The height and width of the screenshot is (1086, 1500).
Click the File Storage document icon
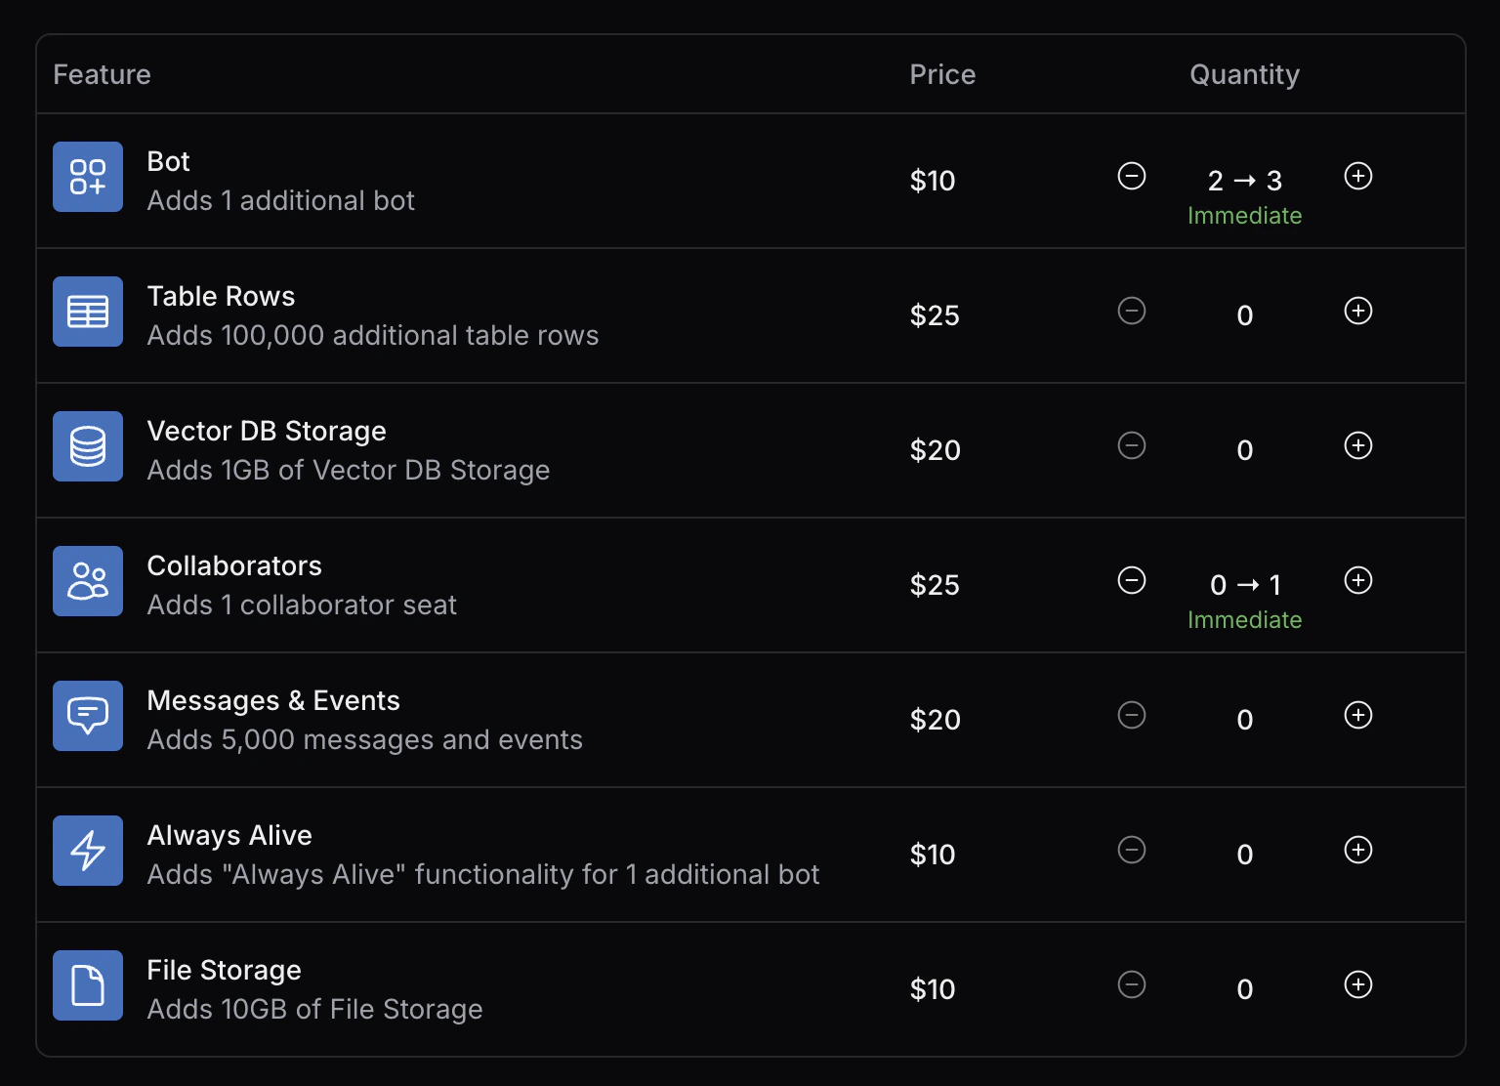88,985
